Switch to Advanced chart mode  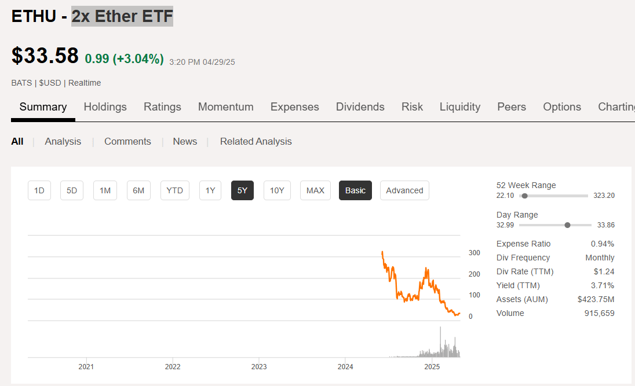404,190
